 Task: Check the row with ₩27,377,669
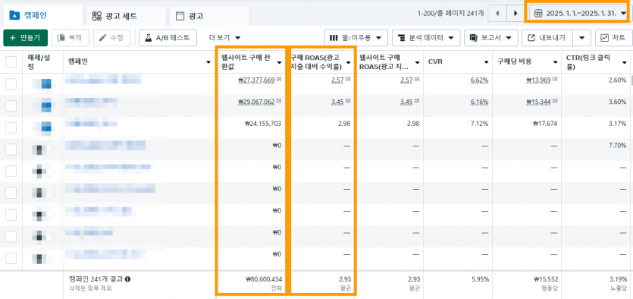click(11, 84)
